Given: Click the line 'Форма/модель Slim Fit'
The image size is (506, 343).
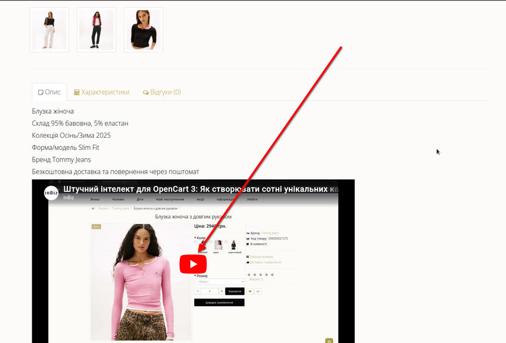Looking at the screenshot, I should pos(65,147).
